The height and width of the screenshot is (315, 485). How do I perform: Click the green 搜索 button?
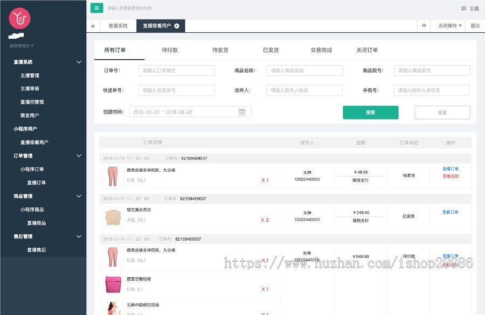pyautogui.click(x=371, y=113)
